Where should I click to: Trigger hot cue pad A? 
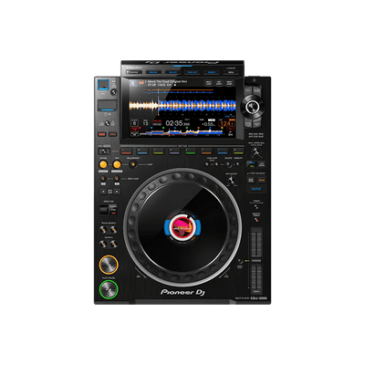click(127, 151)
